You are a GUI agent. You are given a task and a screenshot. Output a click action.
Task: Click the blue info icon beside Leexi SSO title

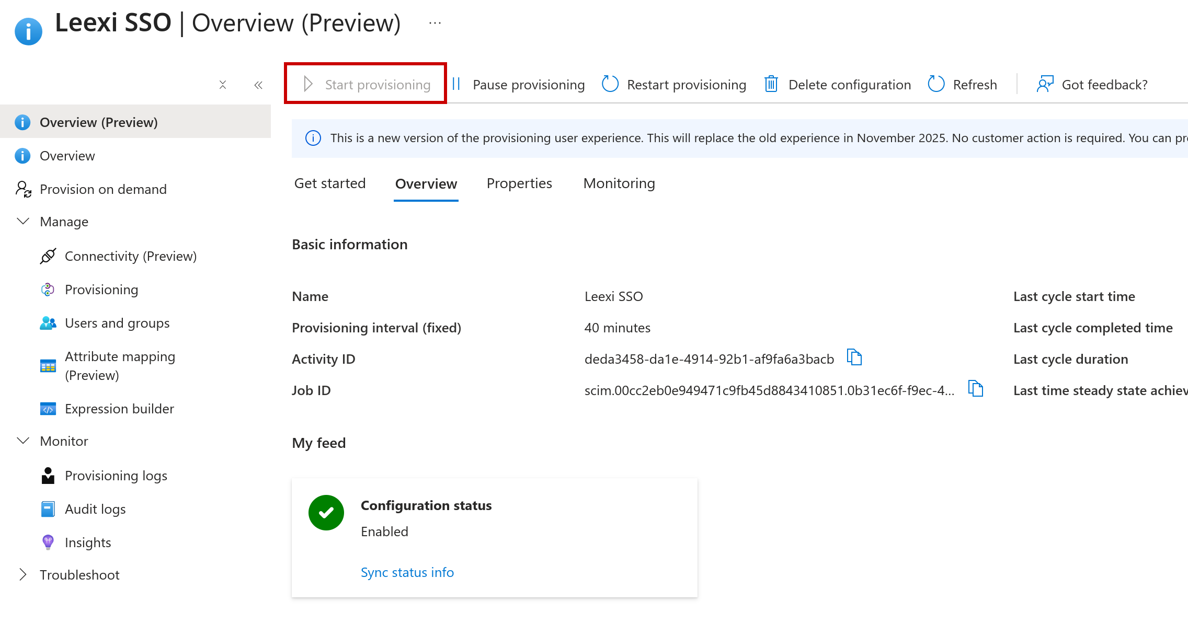tap(28, 31)
